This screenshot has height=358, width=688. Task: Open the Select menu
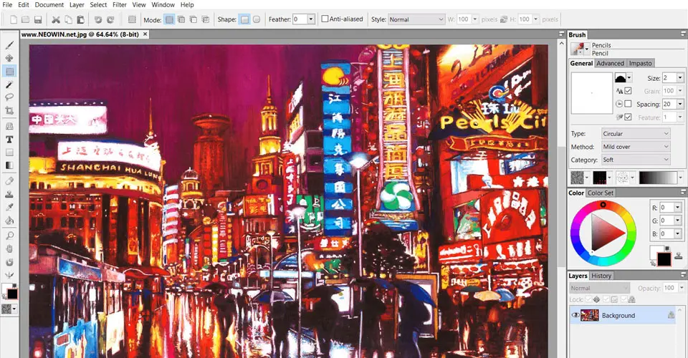tap(98, 5)
